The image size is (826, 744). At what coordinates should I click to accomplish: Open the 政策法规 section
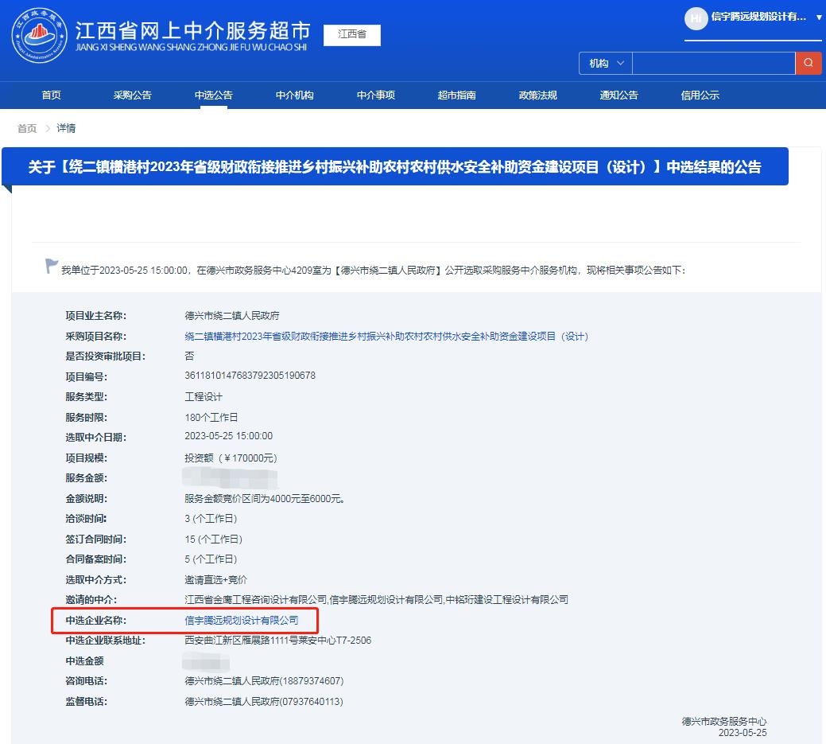click(x=539, y=95)
